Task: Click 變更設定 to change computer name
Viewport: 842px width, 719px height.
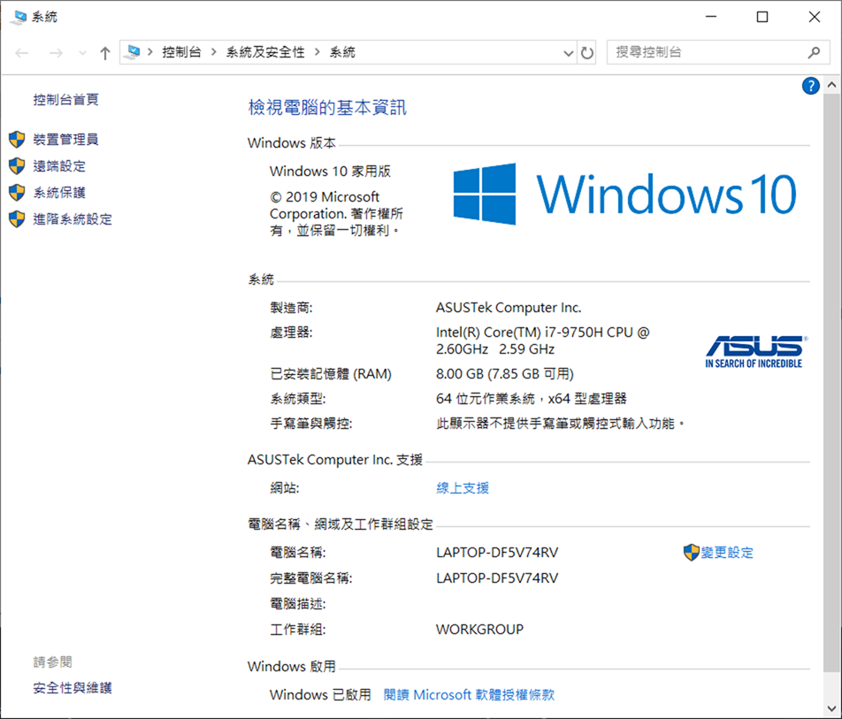Action: 729,553
